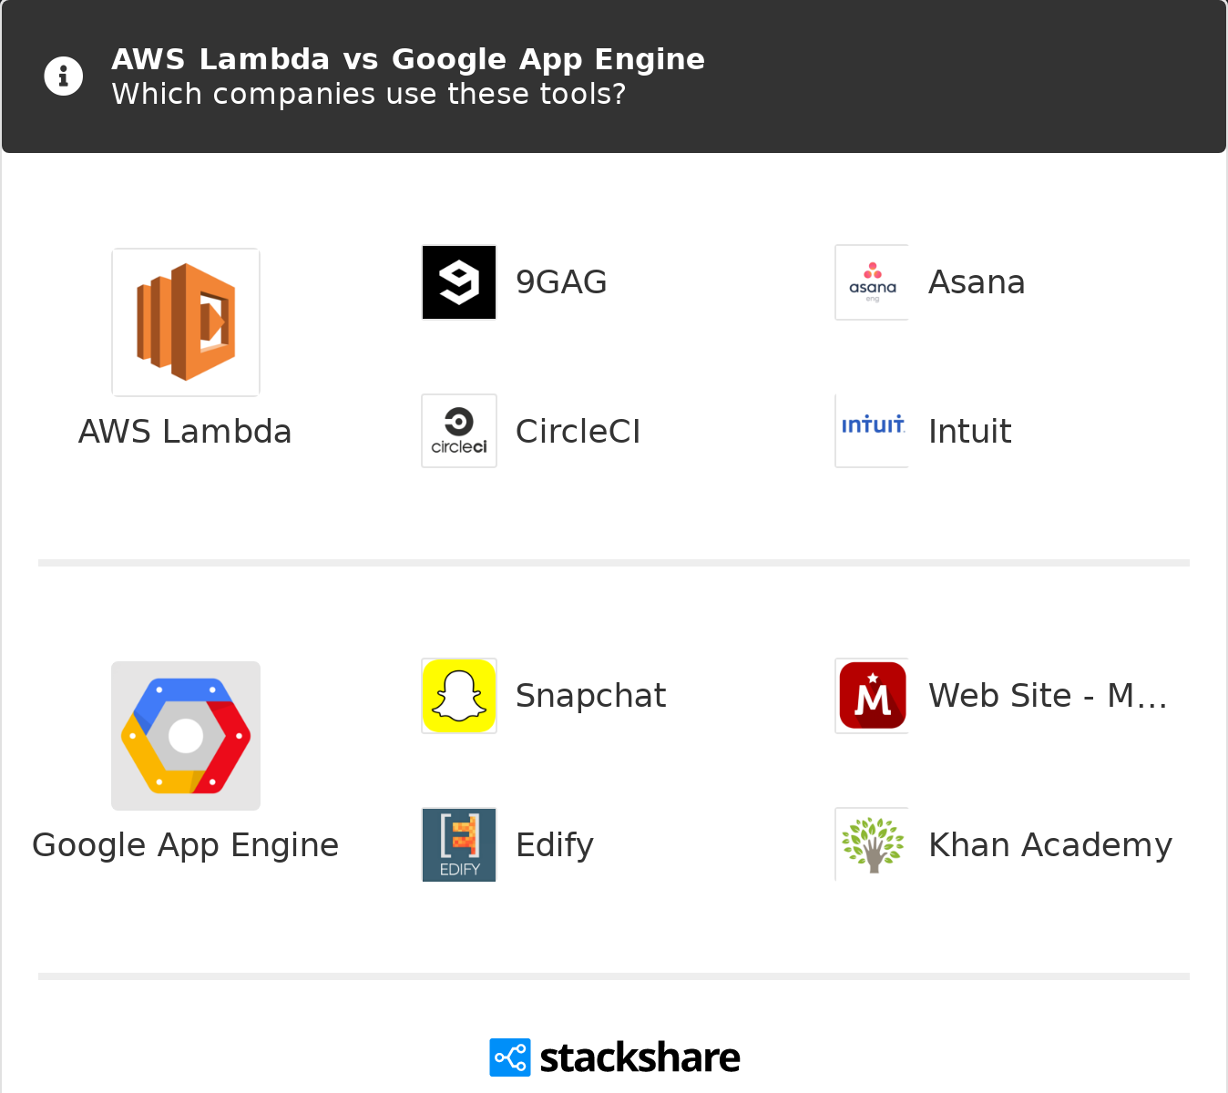Select the Snapchat text label
This screenshot has width=1228, height=1093.
coord(590,696)
